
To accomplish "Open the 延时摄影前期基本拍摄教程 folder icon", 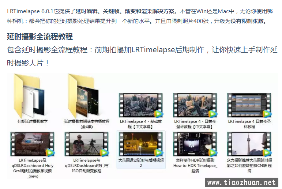I will 83,96.
